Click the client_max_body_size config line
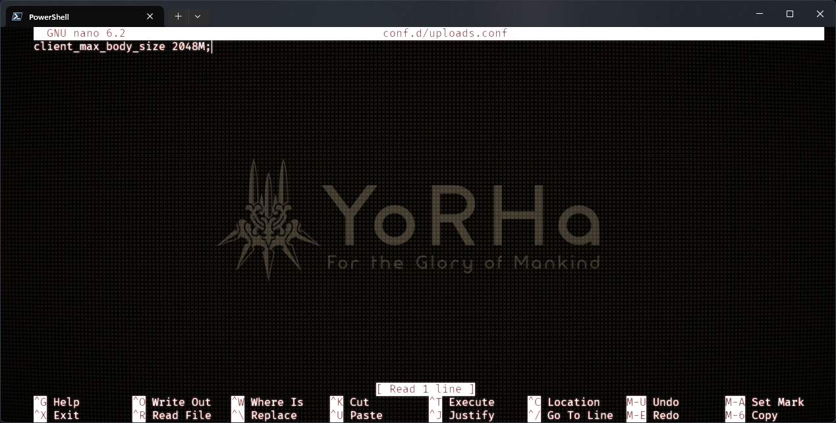 122,47
